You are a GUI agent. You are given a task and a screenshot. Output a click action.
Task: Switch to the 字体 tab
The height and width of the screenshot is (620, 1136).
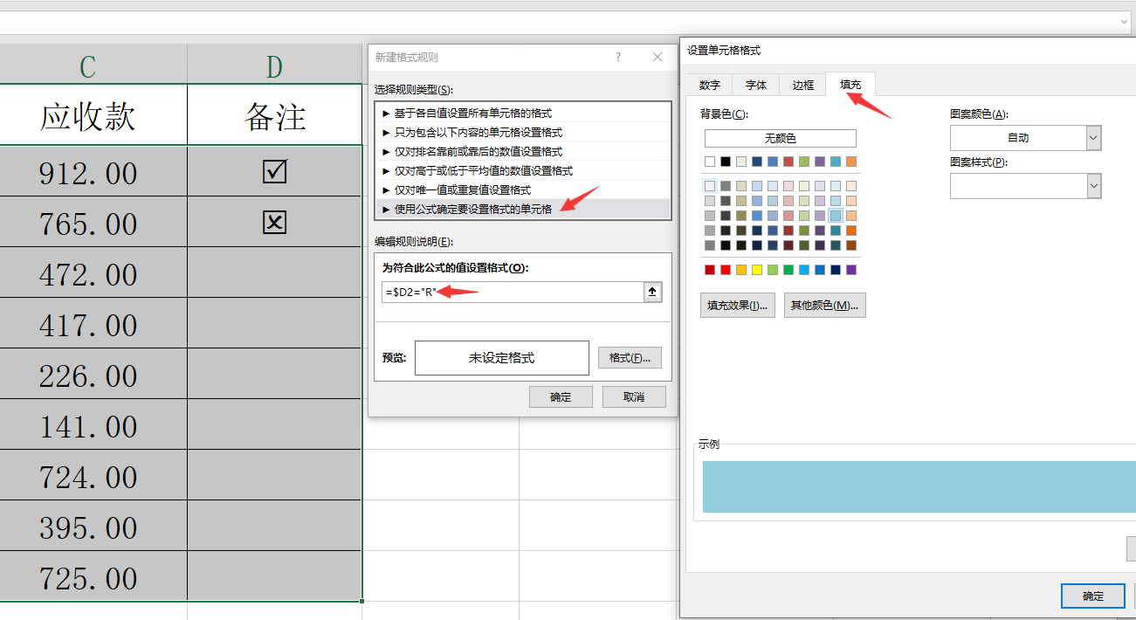coord(756,85)
